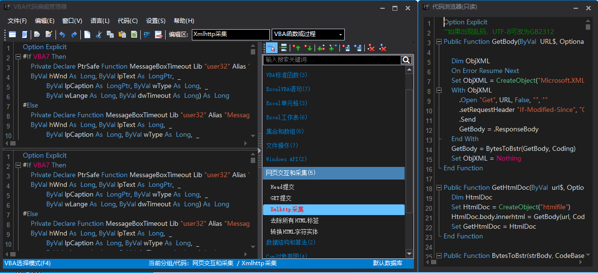Click delete node icon with blue dot
Image resolution: width=598 pixels, height=273 pixels.
(383, 48)
